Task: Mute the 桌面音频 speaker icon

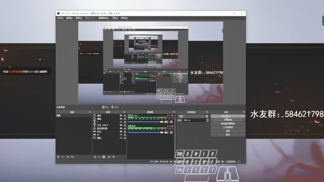Action: pyautogui.click(x=166, y=133)
